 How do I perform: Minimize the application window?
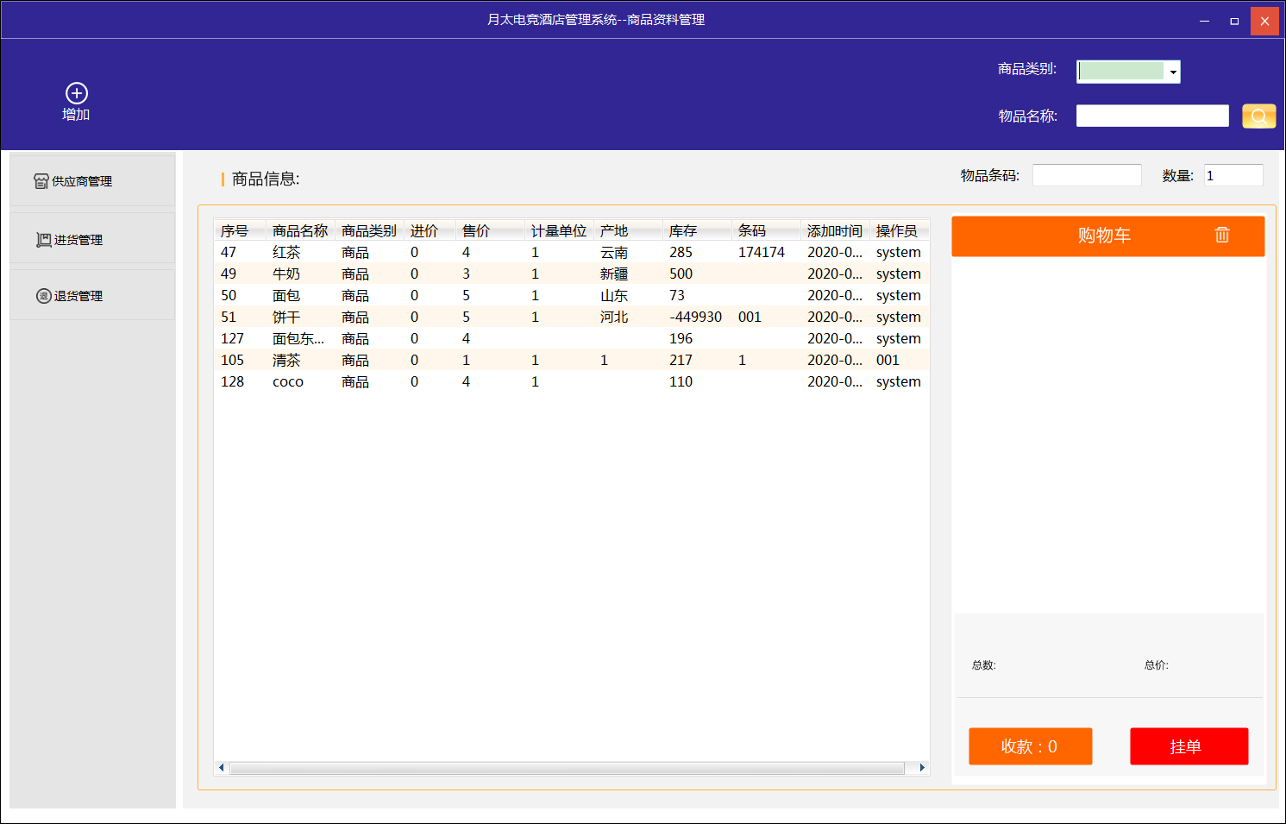[1204, 21]
